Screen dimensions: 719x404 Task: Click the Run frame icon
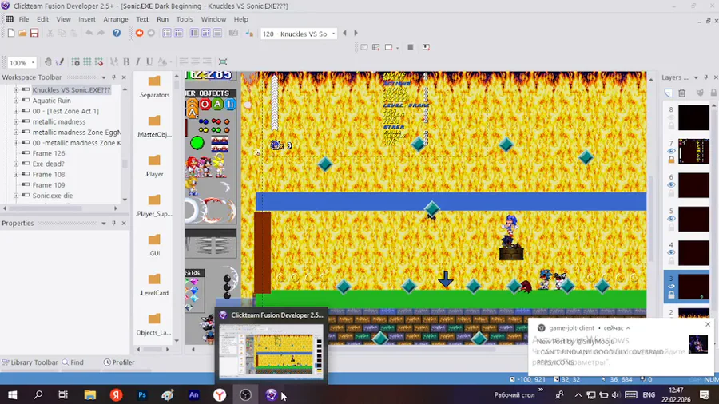click(389, 47)
